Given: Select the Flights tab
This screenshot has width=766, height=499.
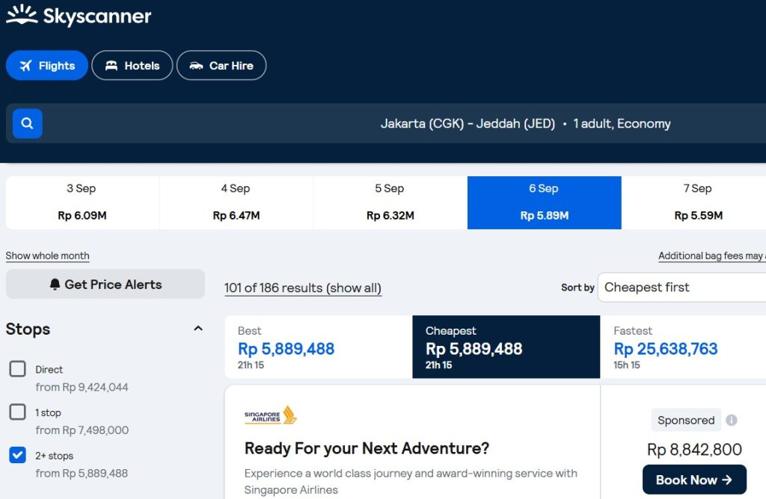Looking at the screenshot, I should [x=47, y=66].
